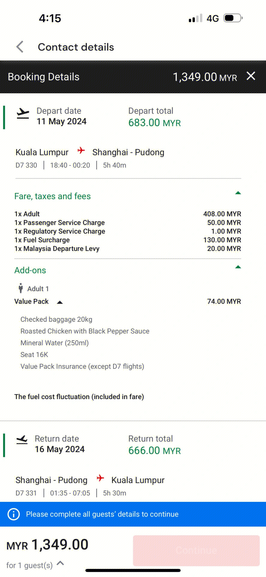Select the Return total 666.00 MYR amount

(x=155, y=450)
